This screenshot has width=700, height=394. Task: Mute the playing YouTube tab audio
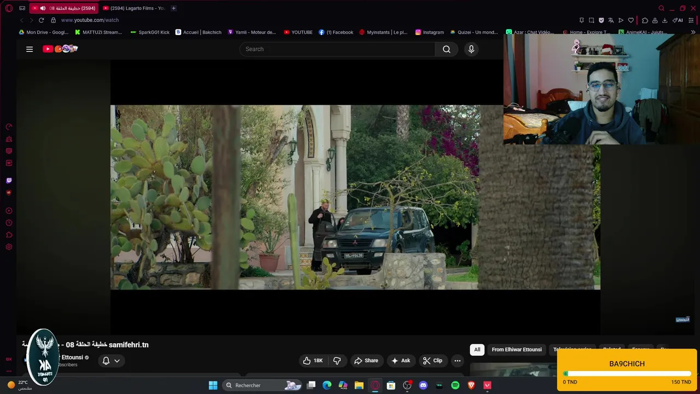coord(43,8)
